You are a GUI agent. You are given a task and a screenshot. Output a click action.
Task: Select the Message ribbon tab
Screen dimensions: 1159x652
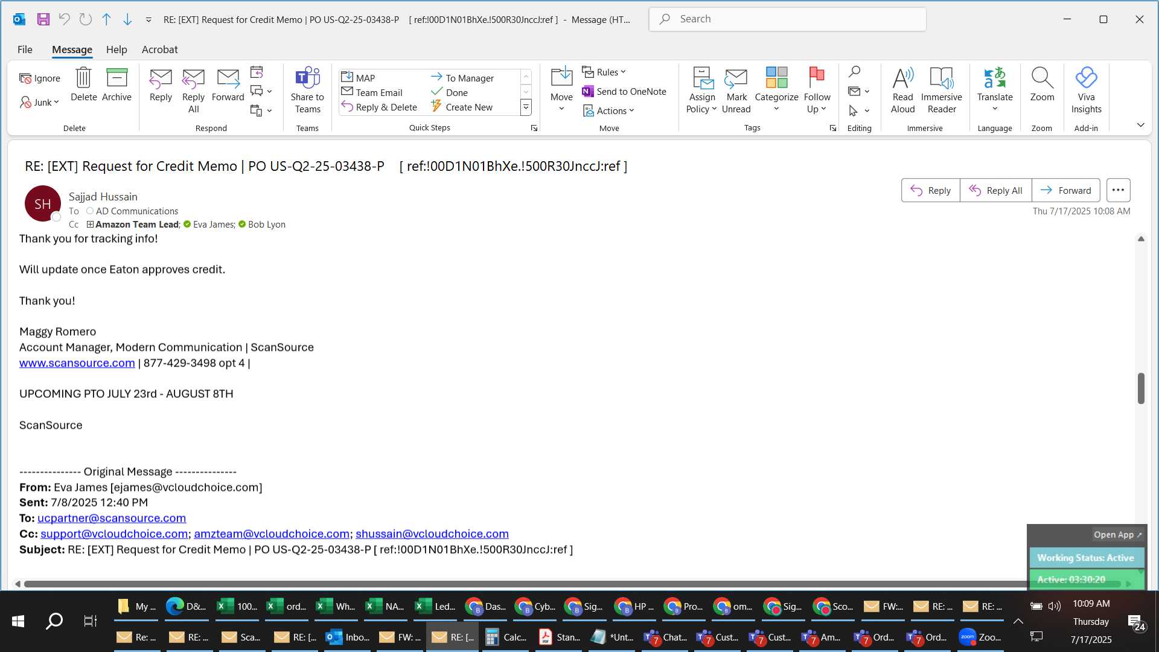tap(72, 50)
